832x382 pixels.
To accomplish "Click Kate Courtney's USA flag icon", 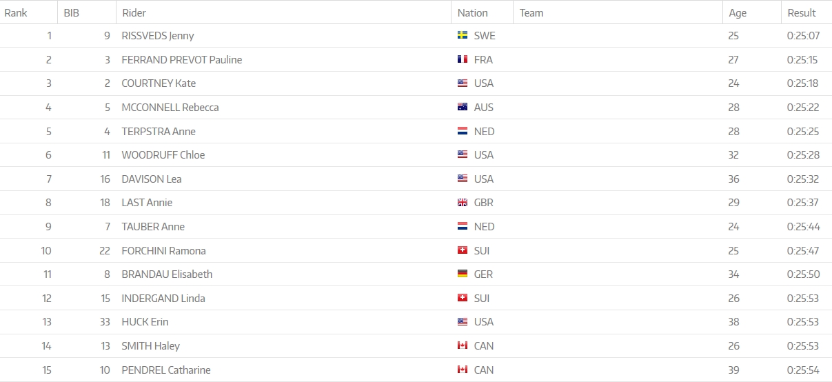I will (x=463, y=83).
